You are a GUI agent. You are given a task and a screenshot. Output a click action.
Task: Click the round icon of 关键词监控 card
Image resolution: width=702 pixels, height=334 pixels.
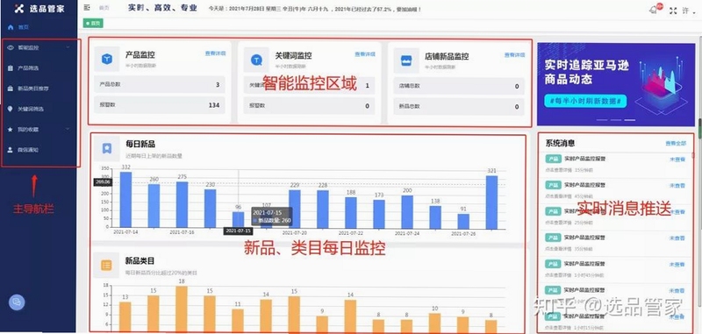(256, 60)
